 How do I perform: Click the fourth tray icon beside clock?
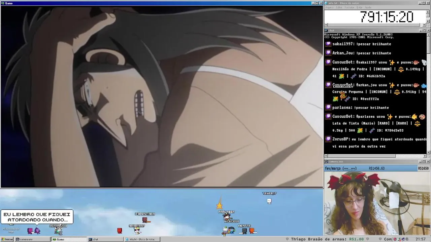click(x=407, y=239)
